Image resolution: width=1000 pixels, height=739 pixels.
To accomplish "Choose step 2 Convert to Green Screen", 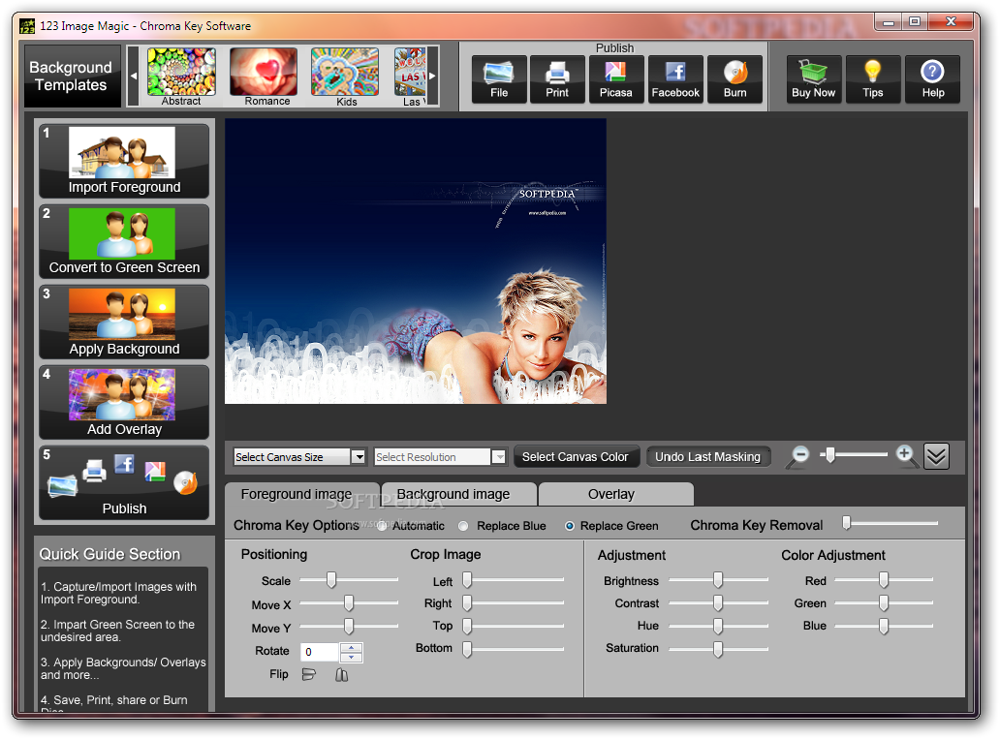I will click(124, 242).
